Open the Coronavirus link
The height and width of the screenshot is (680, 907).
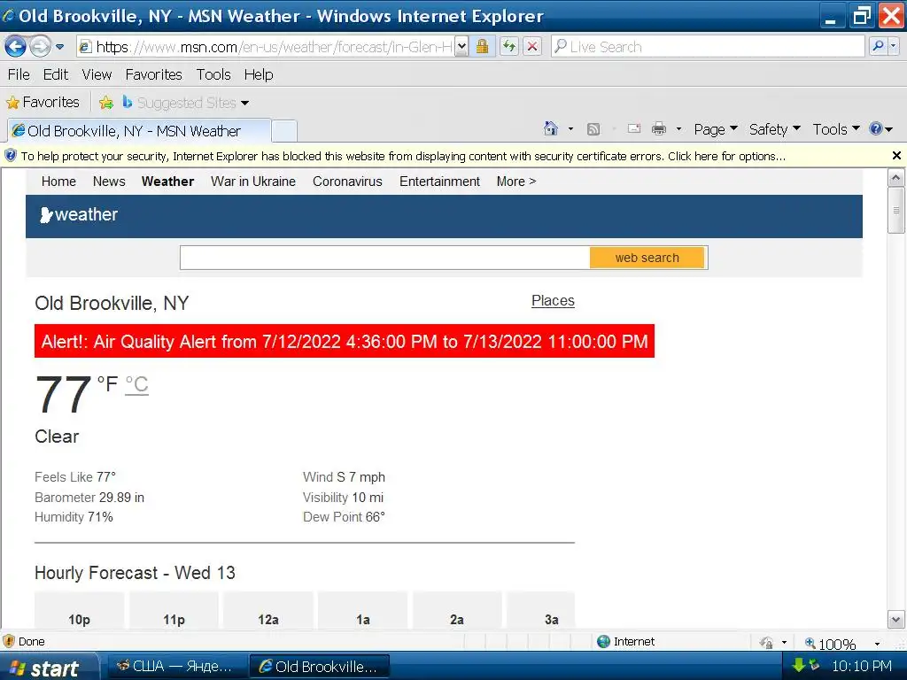(347, 182)
